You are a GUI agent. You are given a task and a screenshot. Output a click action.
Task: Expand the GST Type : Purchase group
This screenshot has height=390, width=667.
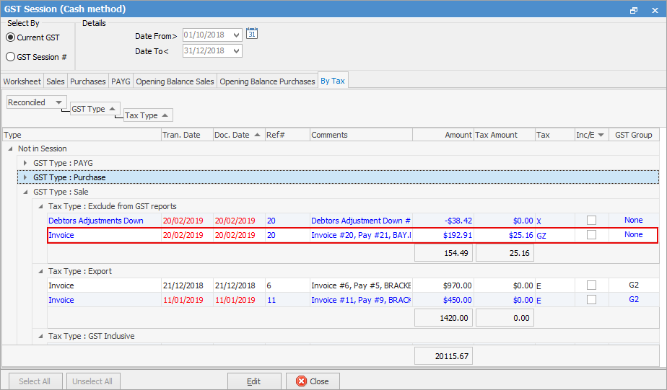[x=25, y=177]
